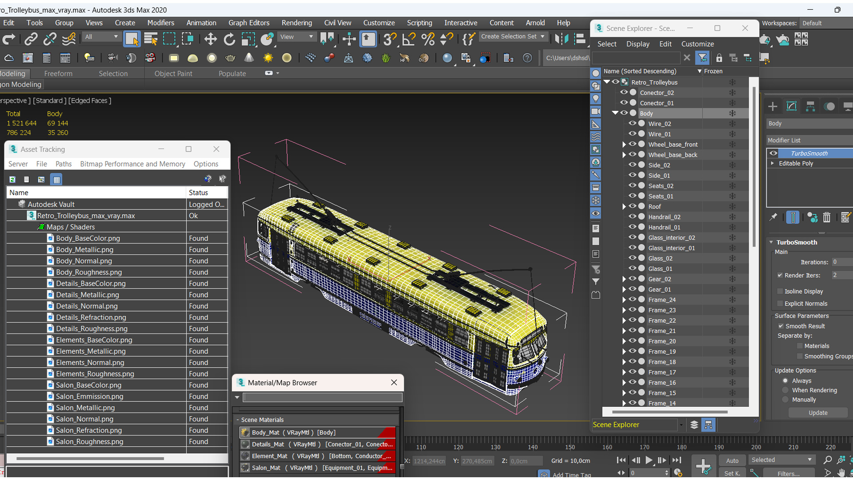Collapse the Retro_Trolleybus root node
The height and width of the screenshot is (479, 853).
coord(607,82)
